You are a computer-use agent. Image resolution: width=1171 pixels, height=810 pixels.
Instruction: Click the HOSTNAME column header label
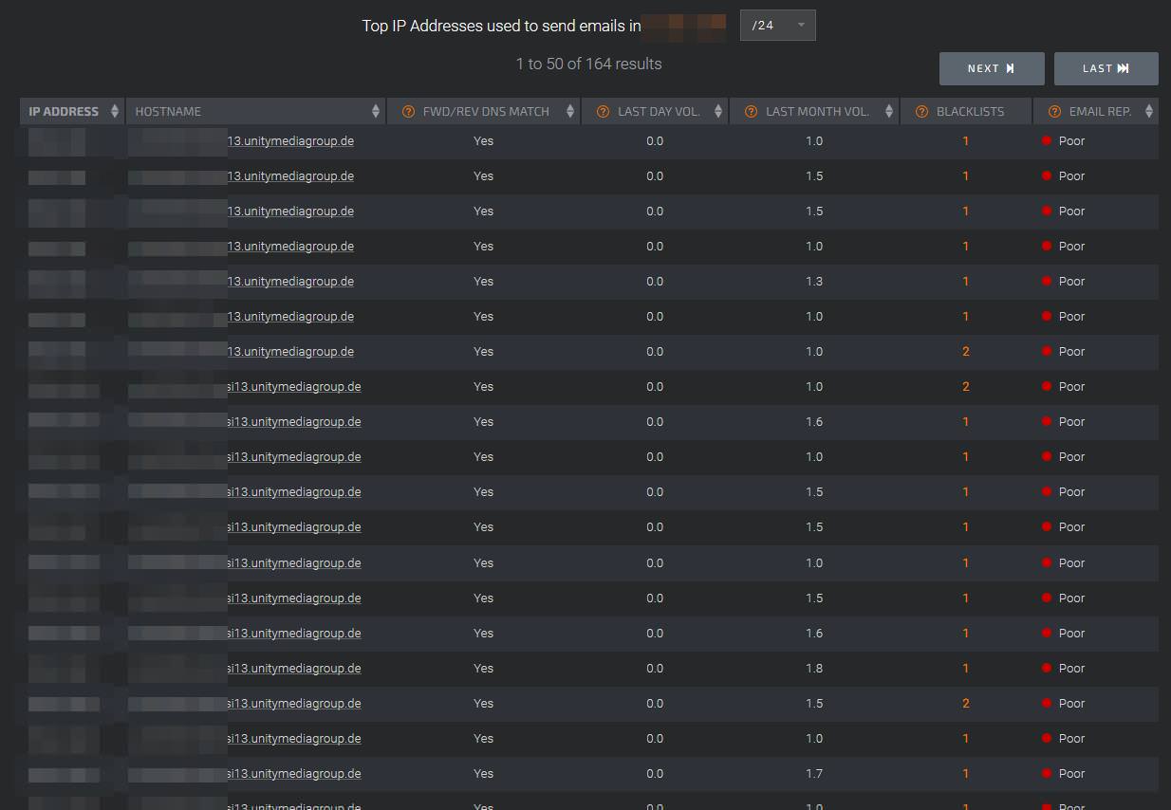pyautogui.click(x=168, y=112)
